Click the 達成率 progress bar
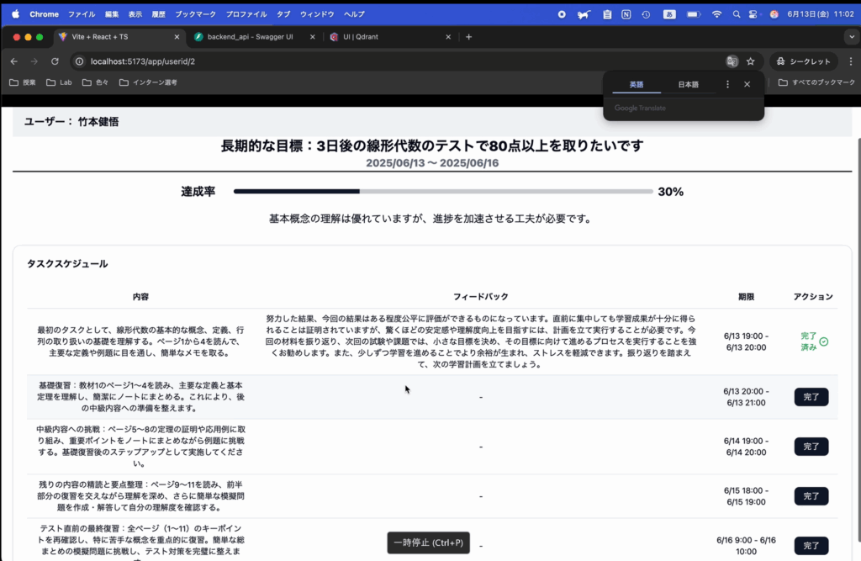Screen dimensions: 861x561 point(442,191)
